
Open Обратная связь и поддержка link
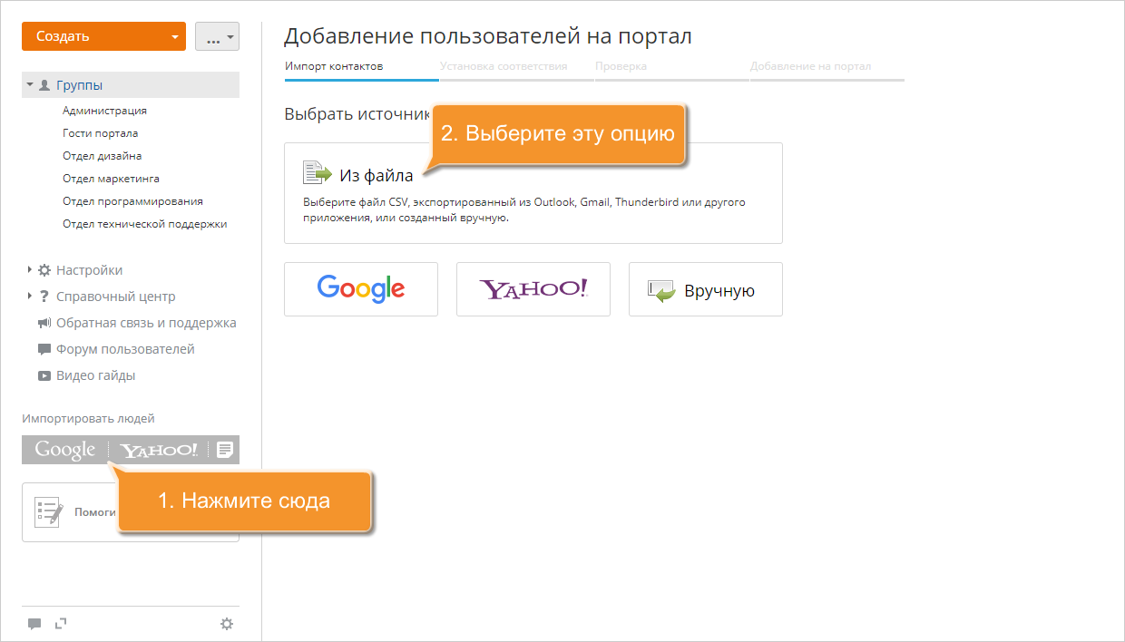coord(146,323)
